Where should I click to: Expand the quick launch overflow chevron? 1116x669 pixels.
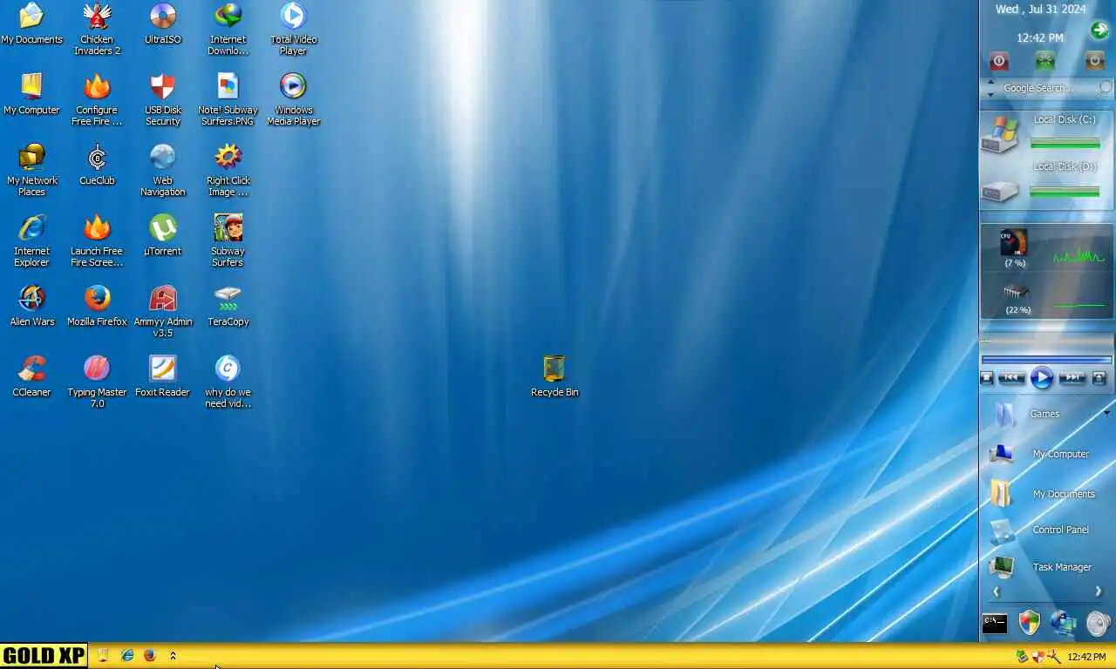(173, 656)
